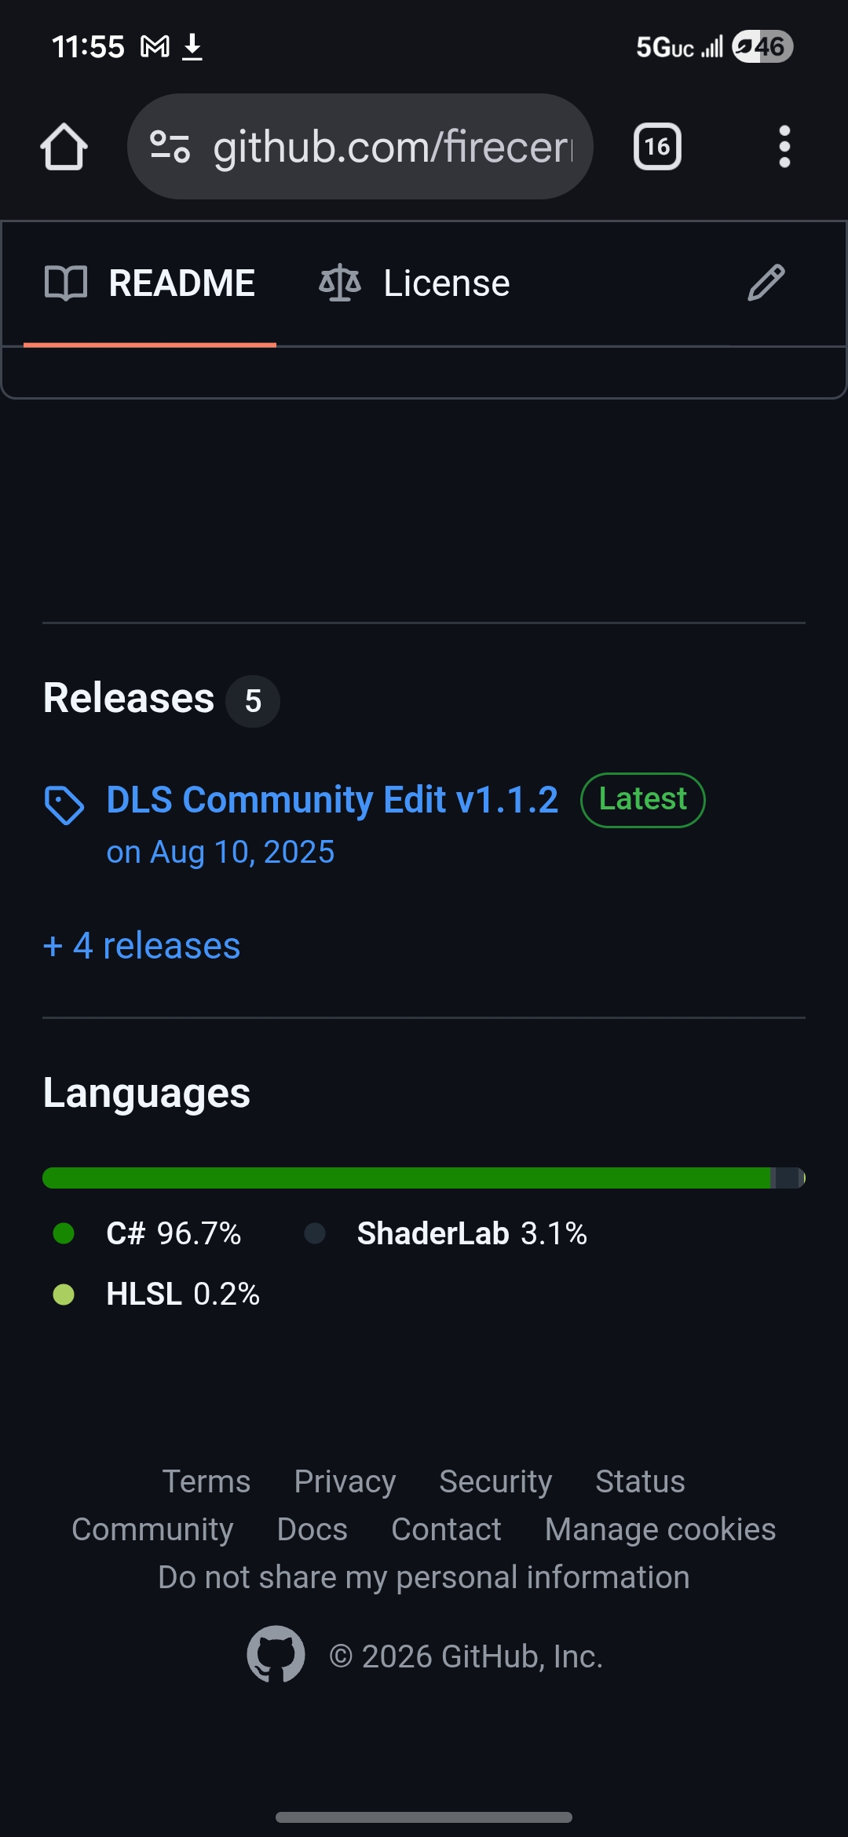Tap the pencil edit README icon
The image size is (848, 1837).
(x=766, y=283)
